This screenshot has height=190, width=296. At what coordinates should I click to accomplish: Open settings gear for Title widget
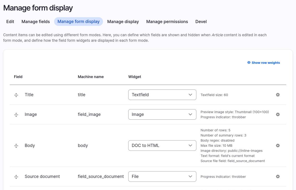(278, 95)
